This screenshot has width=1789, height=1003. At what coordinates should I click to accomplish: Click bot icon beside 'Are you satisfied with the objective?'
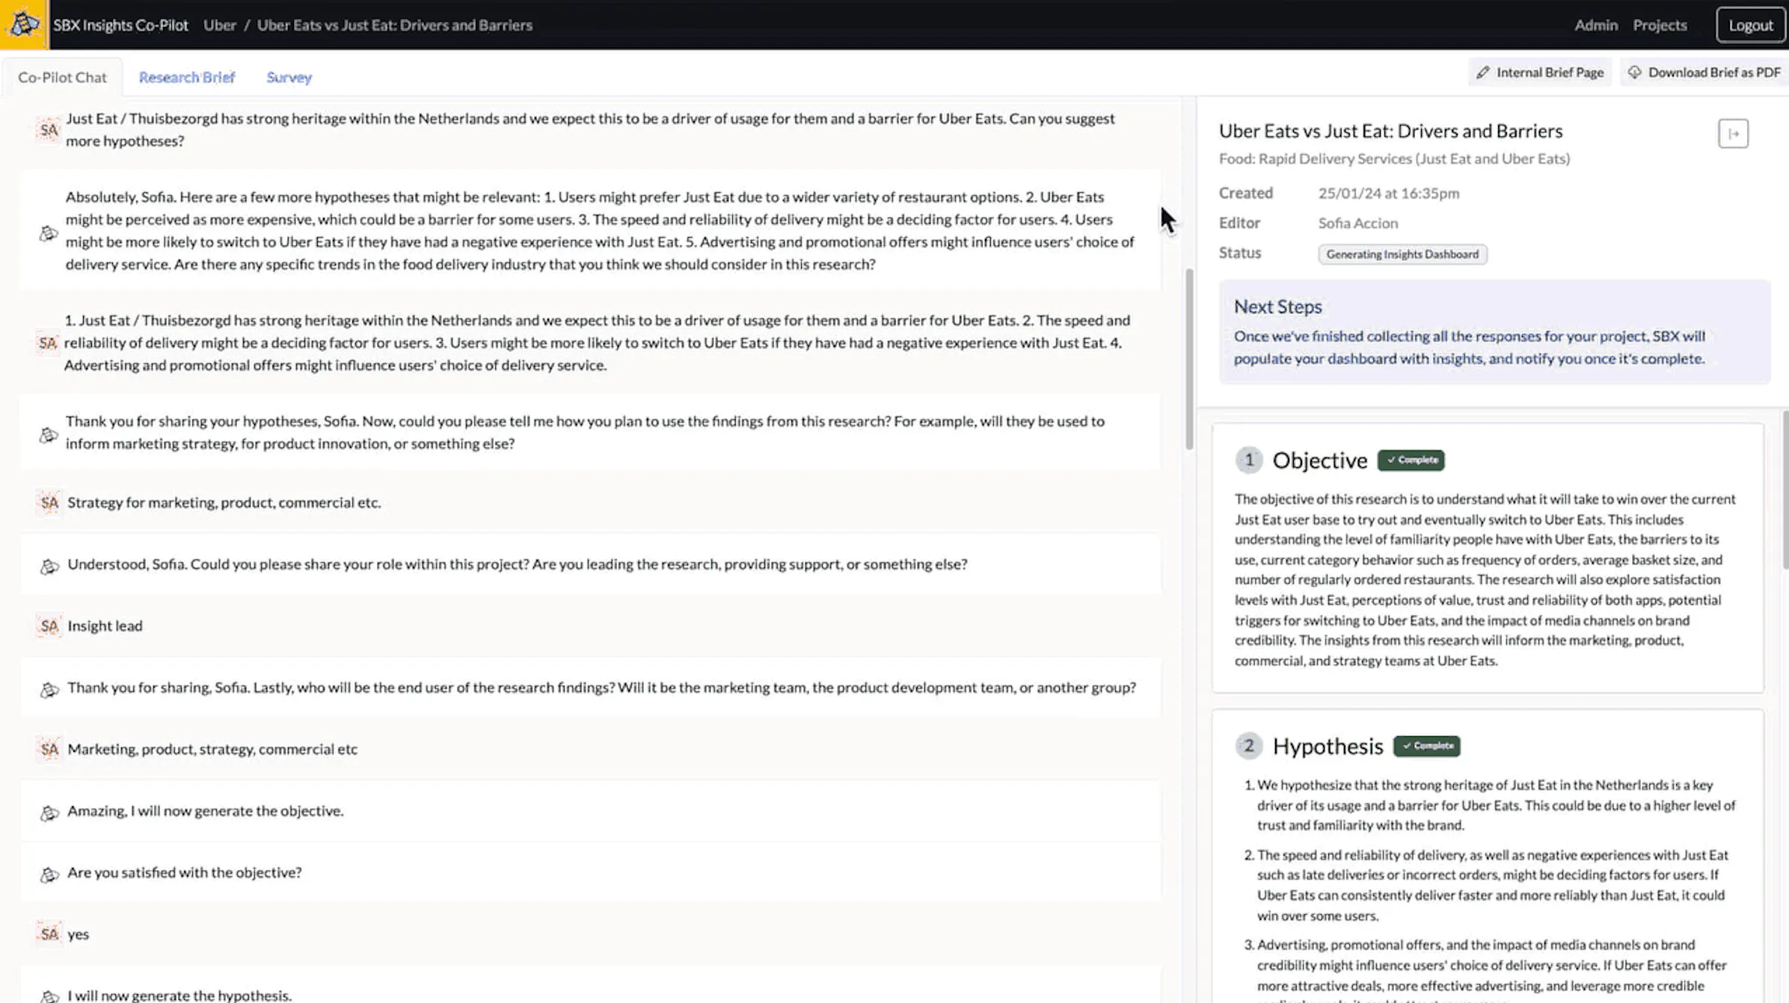[x=49, y=874]
